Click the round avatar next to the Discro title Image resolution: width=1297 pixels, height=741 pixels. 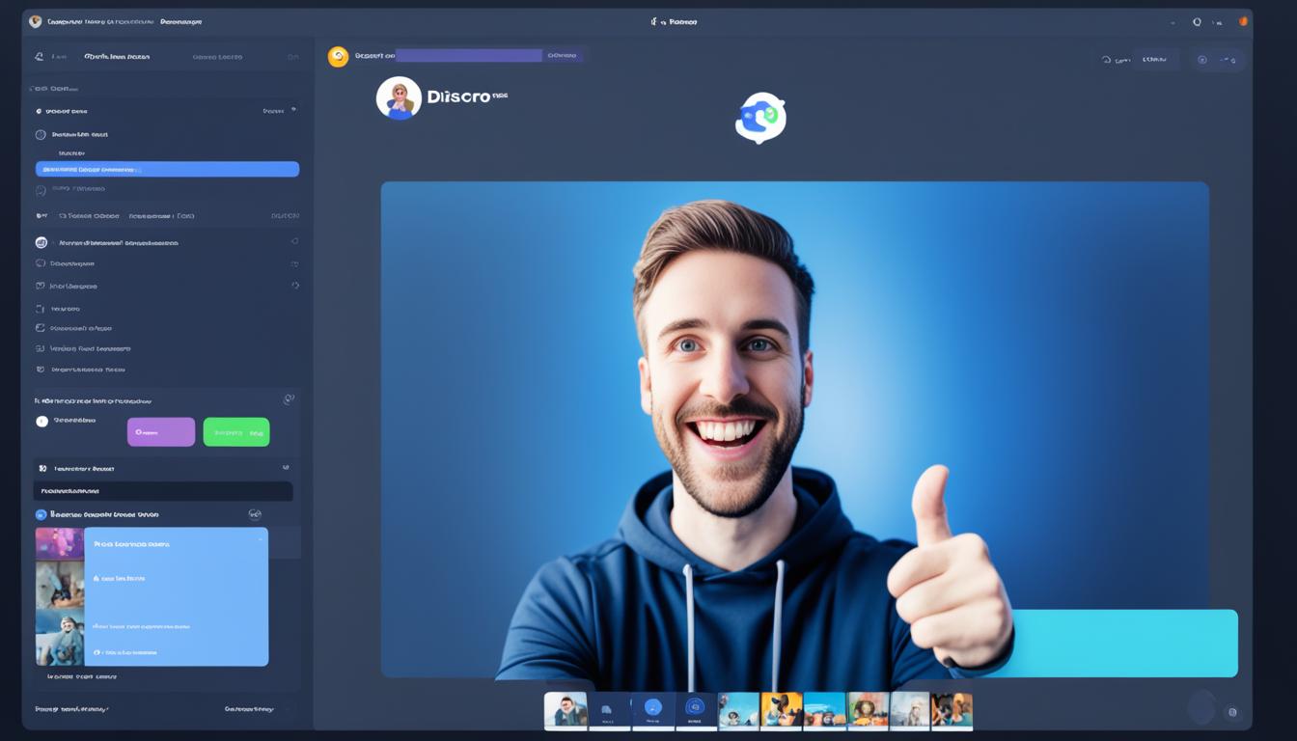[399, 98]
